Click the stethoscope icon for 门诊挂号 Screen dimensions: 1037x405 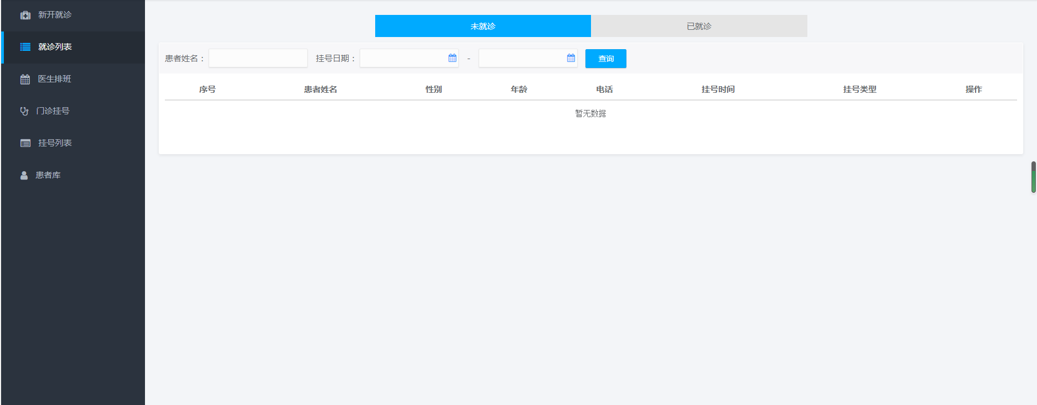(x=24, y=111)
